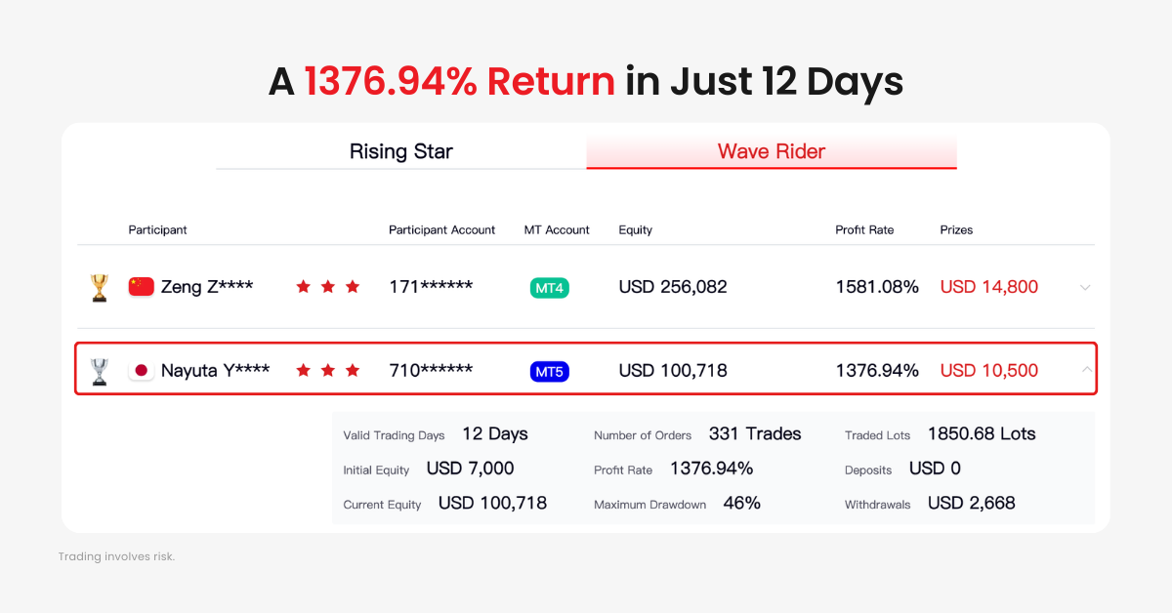Switch to the Rising Star tab

tap(400, 151)
